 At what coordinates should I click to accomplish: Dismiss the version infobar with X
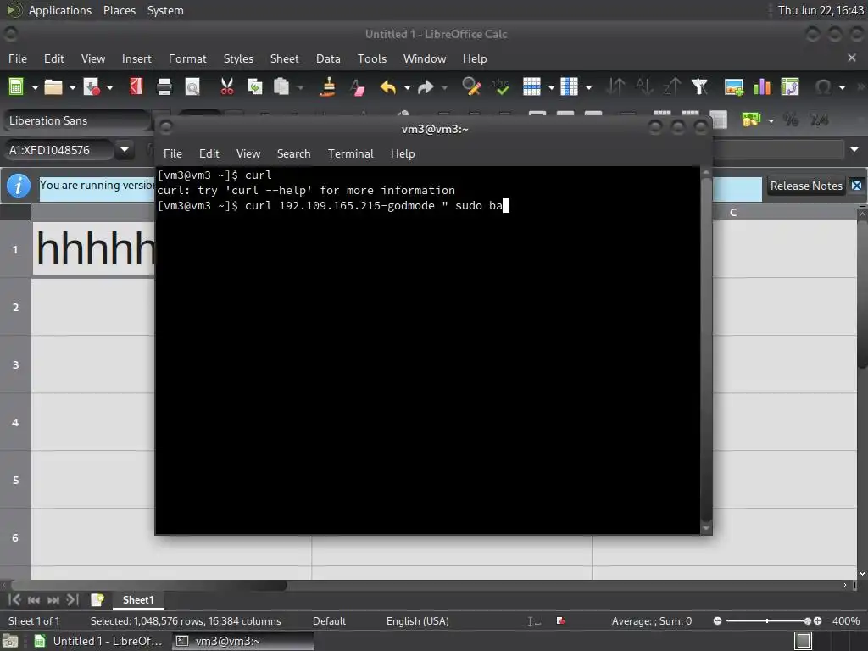coord(856,186)
